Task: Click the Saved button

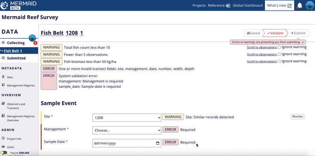Action: (253, 33)
